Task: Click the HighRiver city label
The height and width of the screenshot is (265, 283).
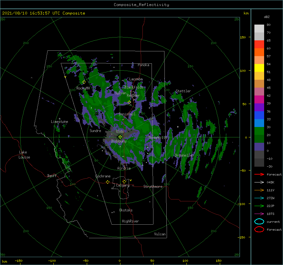Action: (x=130, y=221)
